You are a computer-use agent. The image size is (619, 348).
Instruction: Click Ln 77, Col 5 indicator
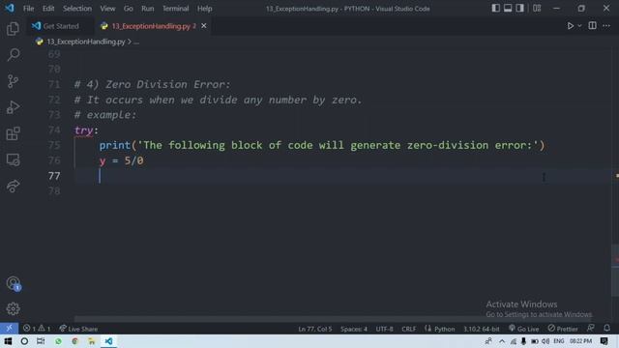[315, 329]
